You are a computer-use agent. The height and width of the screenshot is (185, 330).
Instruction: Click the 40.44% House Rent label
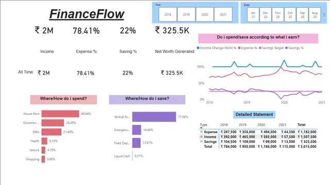pos(86,114)
